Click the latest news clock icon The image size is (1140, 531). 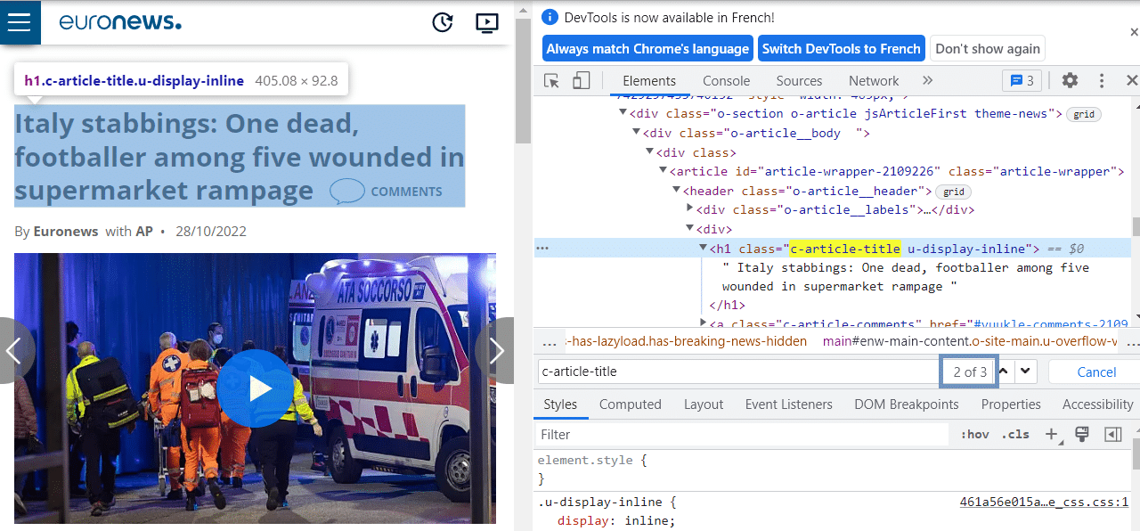coord(443,22)
